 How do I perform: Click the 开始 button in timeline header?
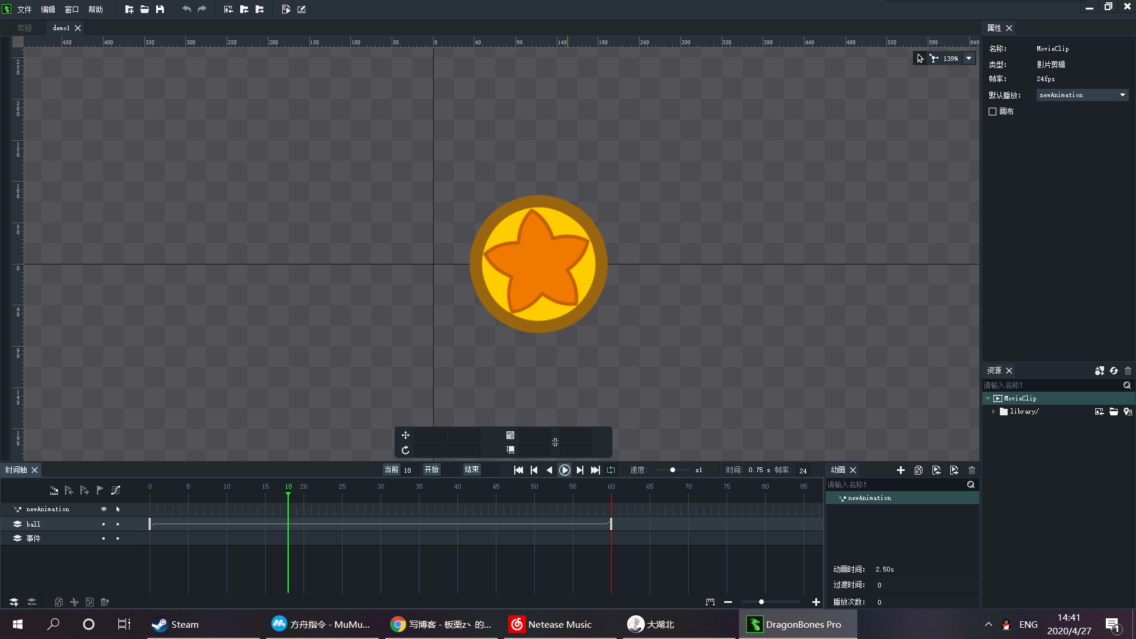click(431, 469)
